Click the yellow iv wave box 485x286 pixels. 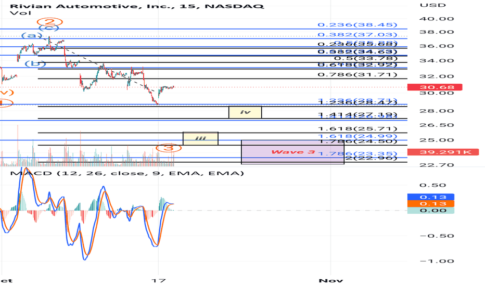click(x=245, y=112)
